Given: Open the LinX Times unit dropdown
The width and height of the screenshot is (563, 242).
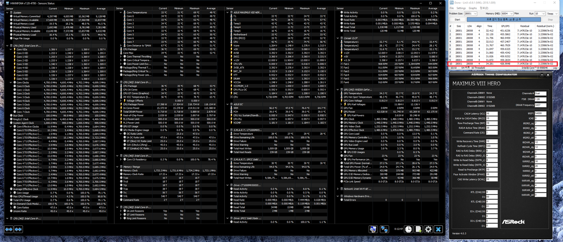Looking at the screenshot, I should point(552,14).
